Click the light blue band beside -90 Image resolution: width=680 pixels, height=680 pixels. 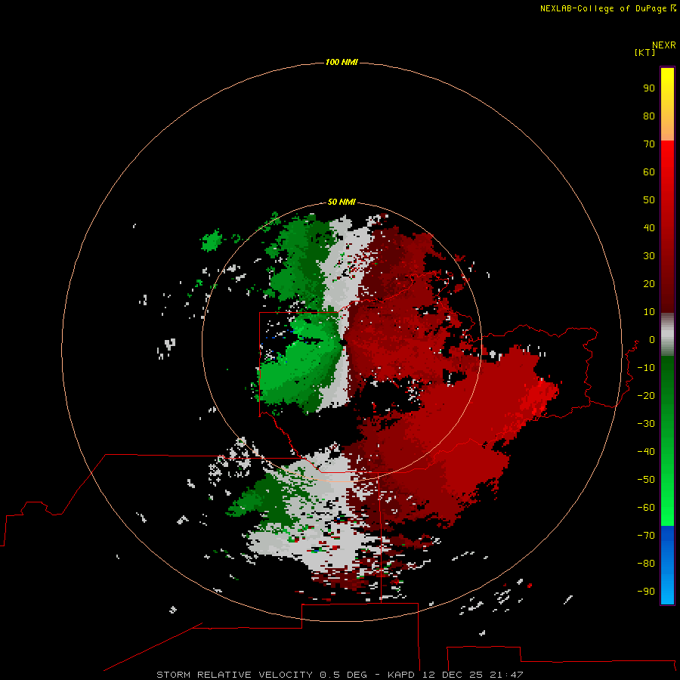click(x=667, y=592)
